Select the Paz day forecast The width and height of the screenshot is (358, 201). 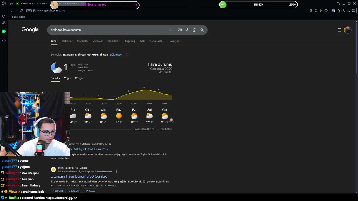tap(119, 116)
